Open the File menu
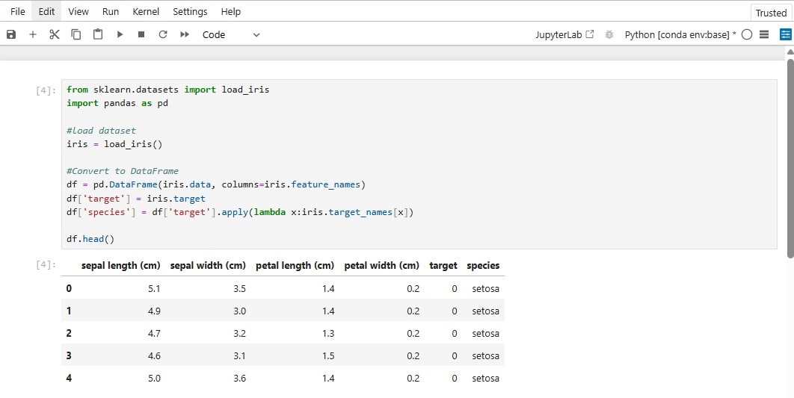Screen dimensions: 794x398 pyautogui.click(x=18, y=11)
